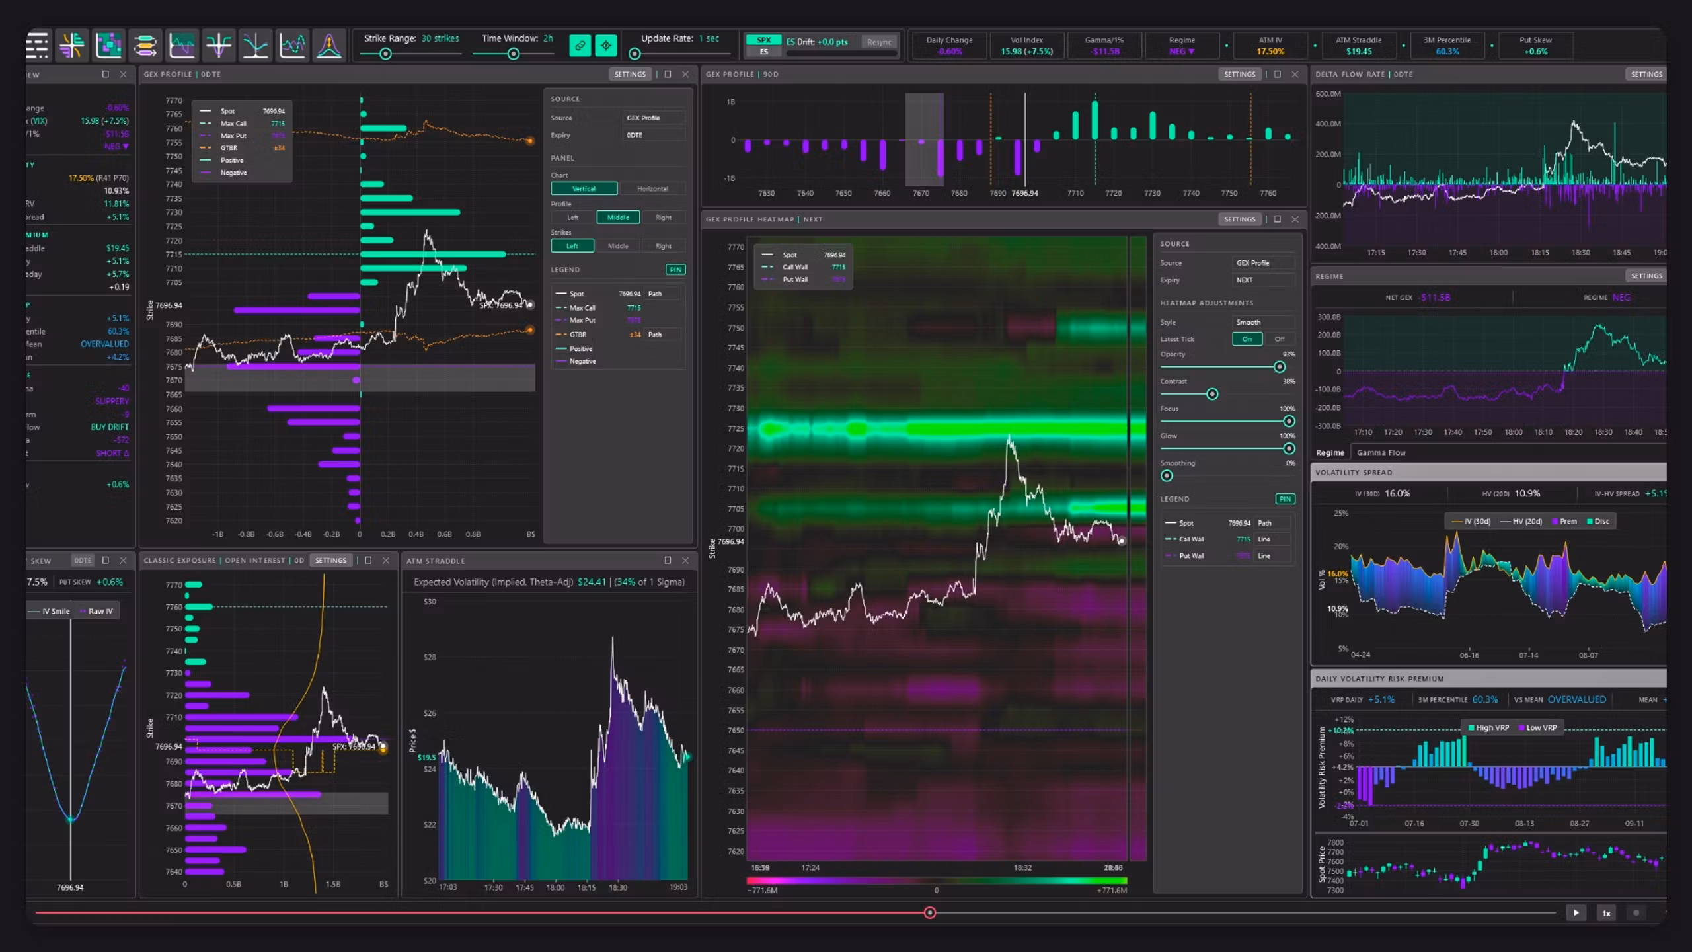Switch to the Regime tab

(x=1330, y=452)
